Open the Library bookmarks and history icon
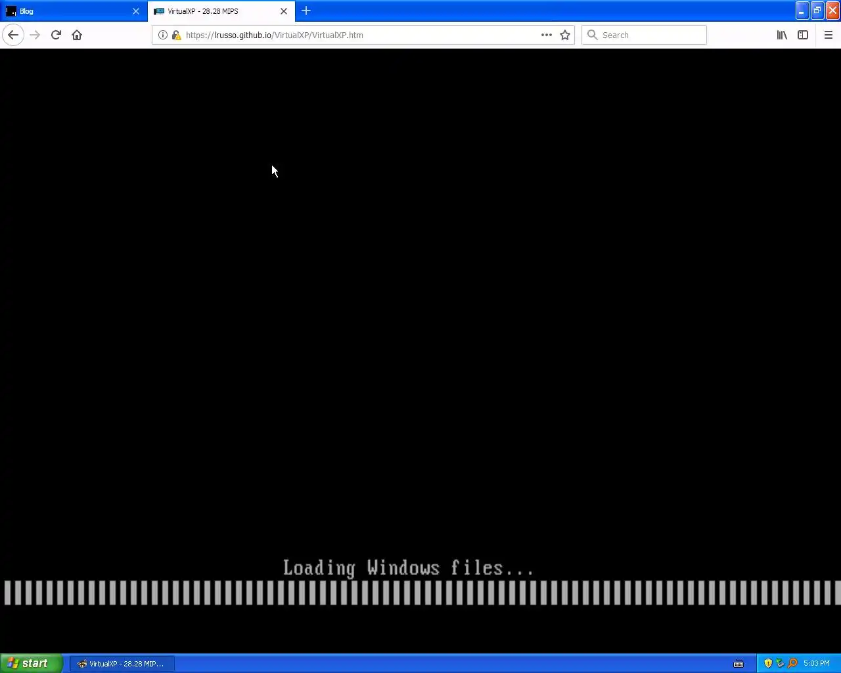This screenshot has height=673, width=841. pyautogui.click(x=782, y=35)
